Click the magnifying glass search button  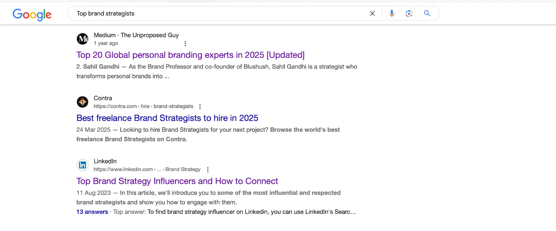tap(427, 14)
